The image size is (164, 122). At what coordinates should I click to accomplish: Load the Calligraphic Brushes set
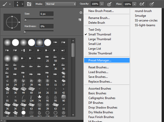pos(102,98)
